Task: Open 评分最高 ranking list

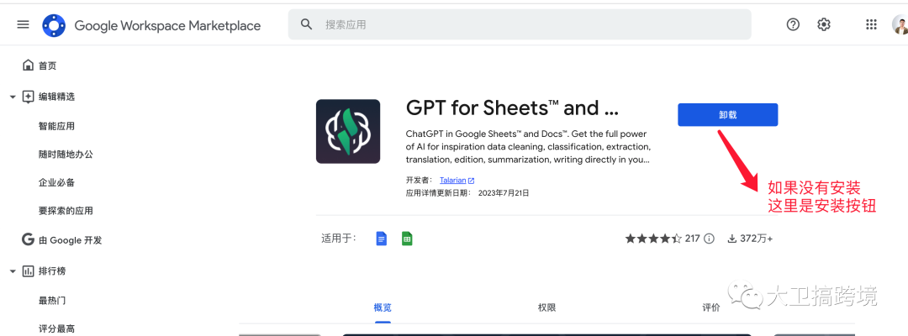Action: tap(57, 329)
